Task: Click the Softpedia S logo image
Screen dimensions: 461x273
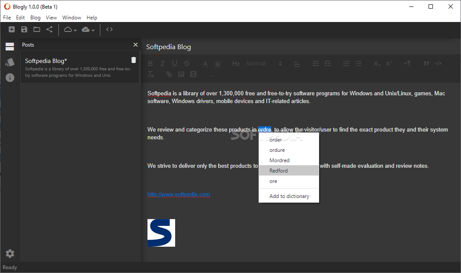Action: tap(161, 233)
